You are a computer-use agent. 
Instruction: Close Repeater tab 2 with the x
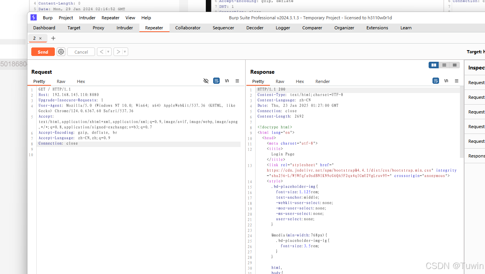[x=40, y=38]
